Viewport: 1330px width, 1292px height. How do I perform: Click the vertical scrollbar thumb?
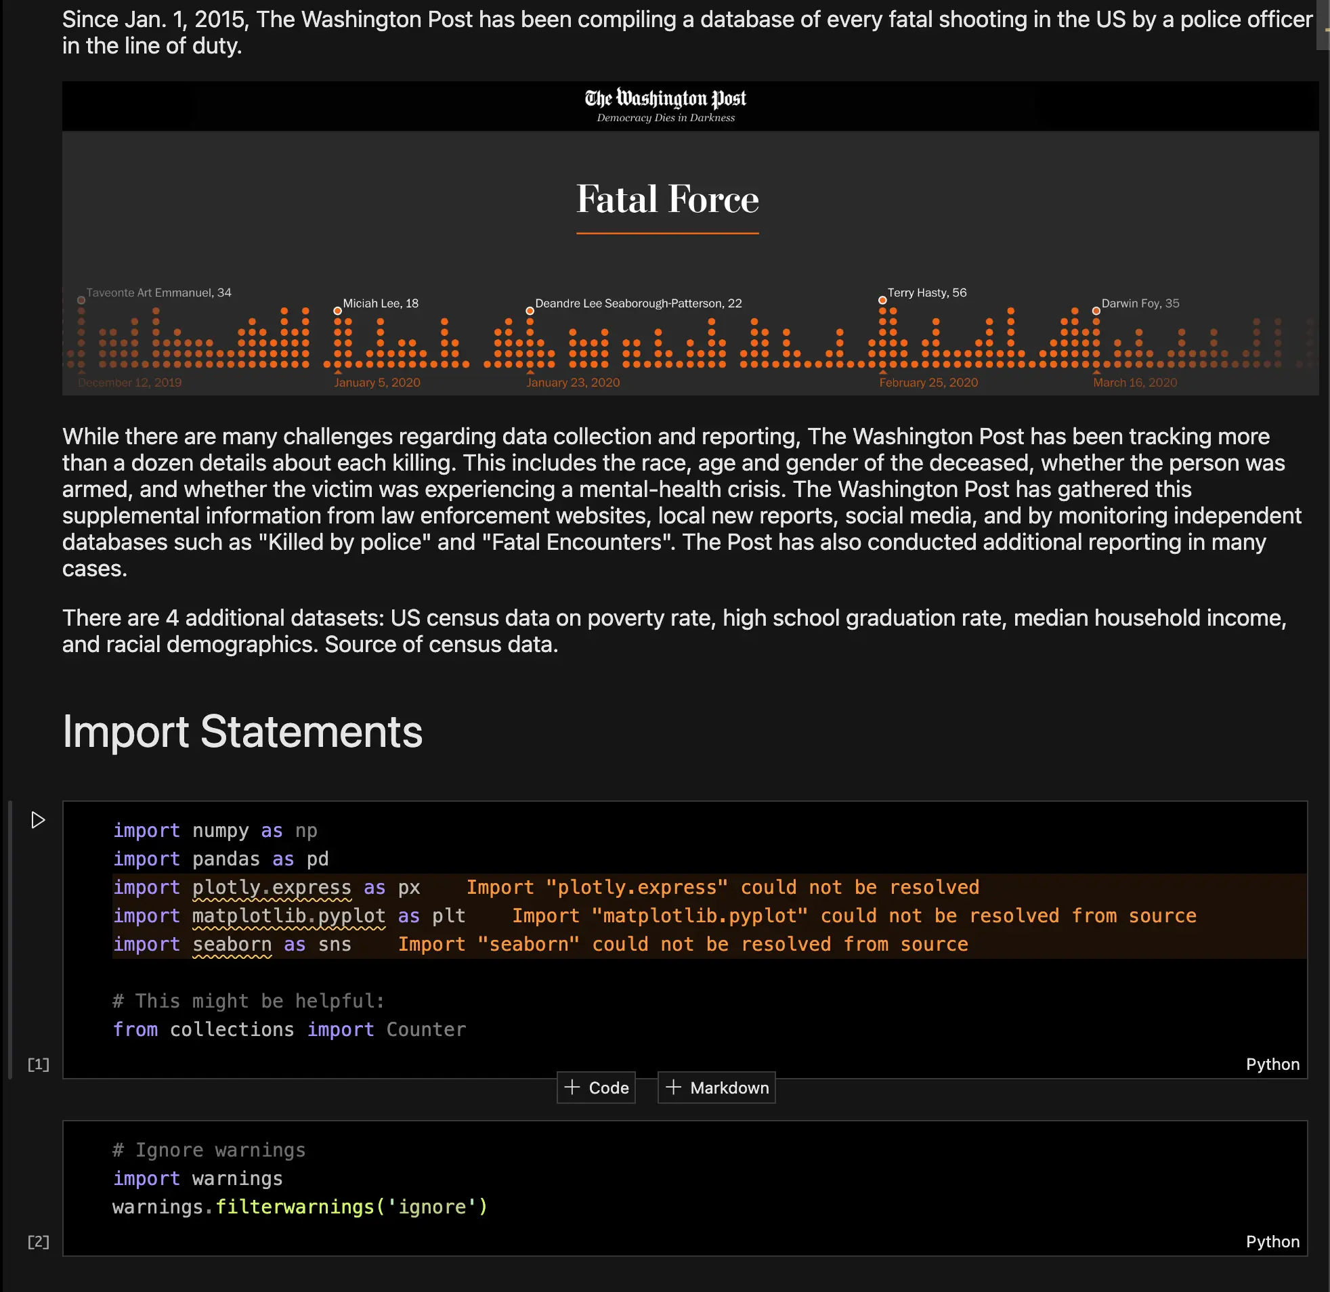1323,25
